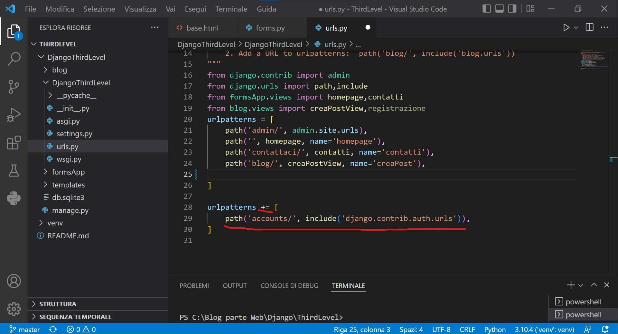Open the Selezione menu
Screen dimensions: 618x334
tap(99, 9)
